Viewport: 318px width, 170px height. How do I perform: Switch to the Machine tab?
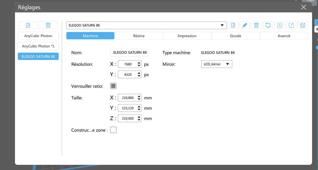90,36
